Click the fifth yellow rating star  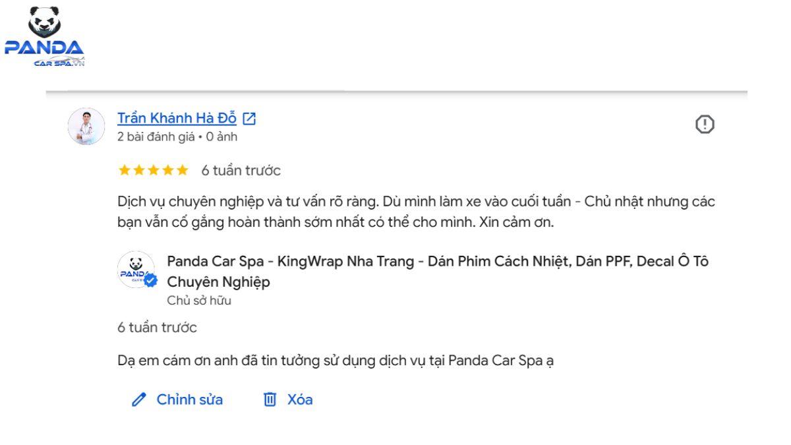pyautogui.click(x=182, y=171)
